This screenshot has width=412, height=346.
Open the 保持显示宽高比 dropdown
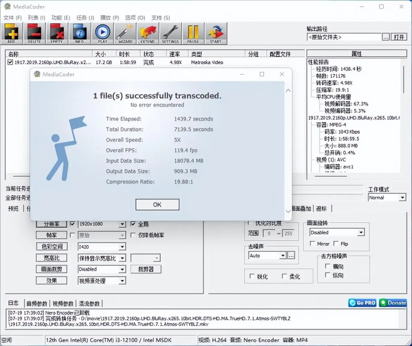pos(122,258)
